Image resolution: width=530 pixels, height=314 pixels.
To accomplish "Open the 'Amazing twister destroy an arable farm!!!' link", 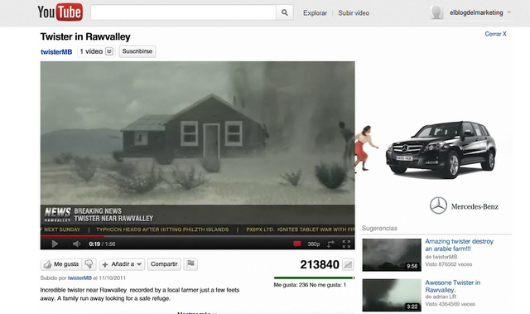I will click(459, 245).
